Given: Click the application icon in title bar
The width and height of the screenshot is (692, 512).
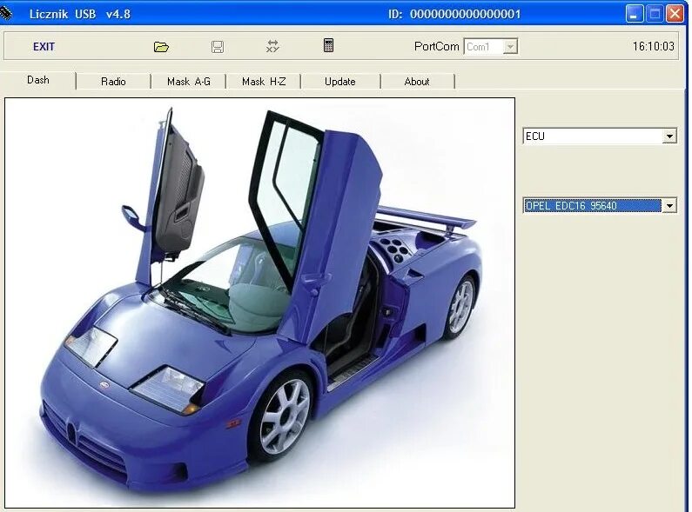Looking at the screenshot, I should [6, 13].
